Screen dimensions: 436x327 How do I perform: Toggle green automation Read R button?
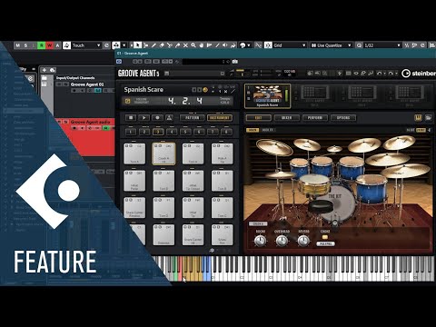pyautogui.click(x=42, y=45)
